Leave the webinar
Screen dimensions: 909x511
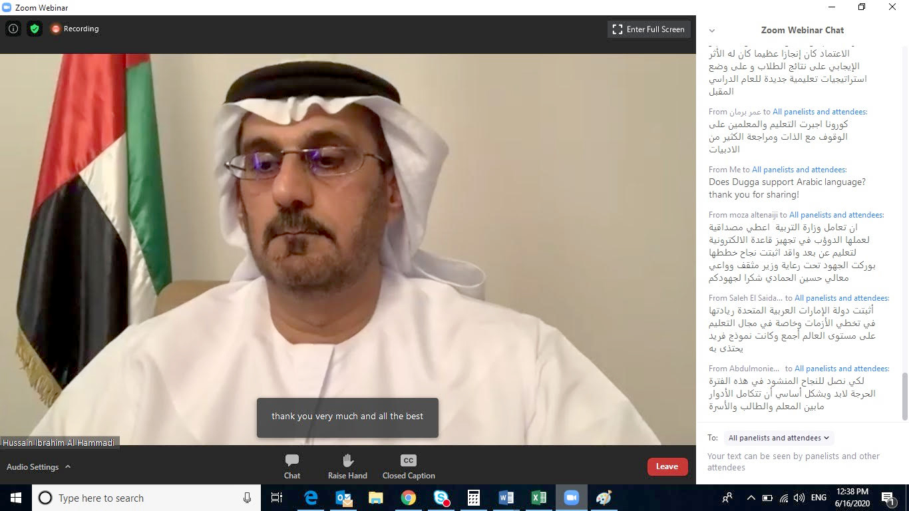click(667, 466)
